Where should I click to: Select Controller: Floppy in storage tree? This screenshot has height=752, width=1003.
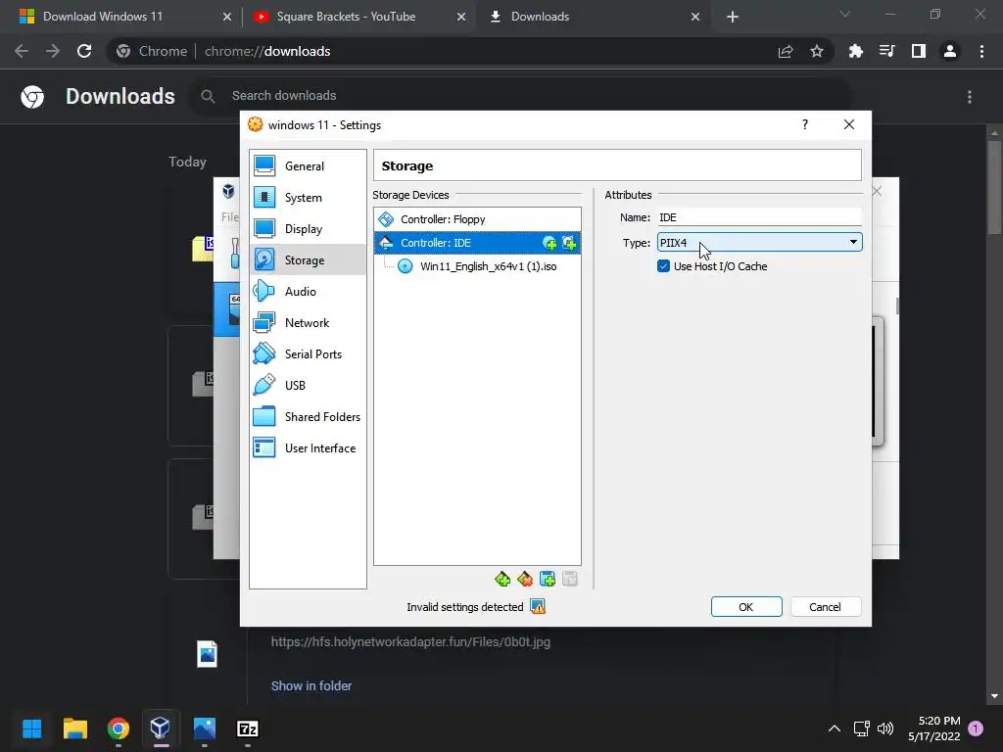(477, 219)
